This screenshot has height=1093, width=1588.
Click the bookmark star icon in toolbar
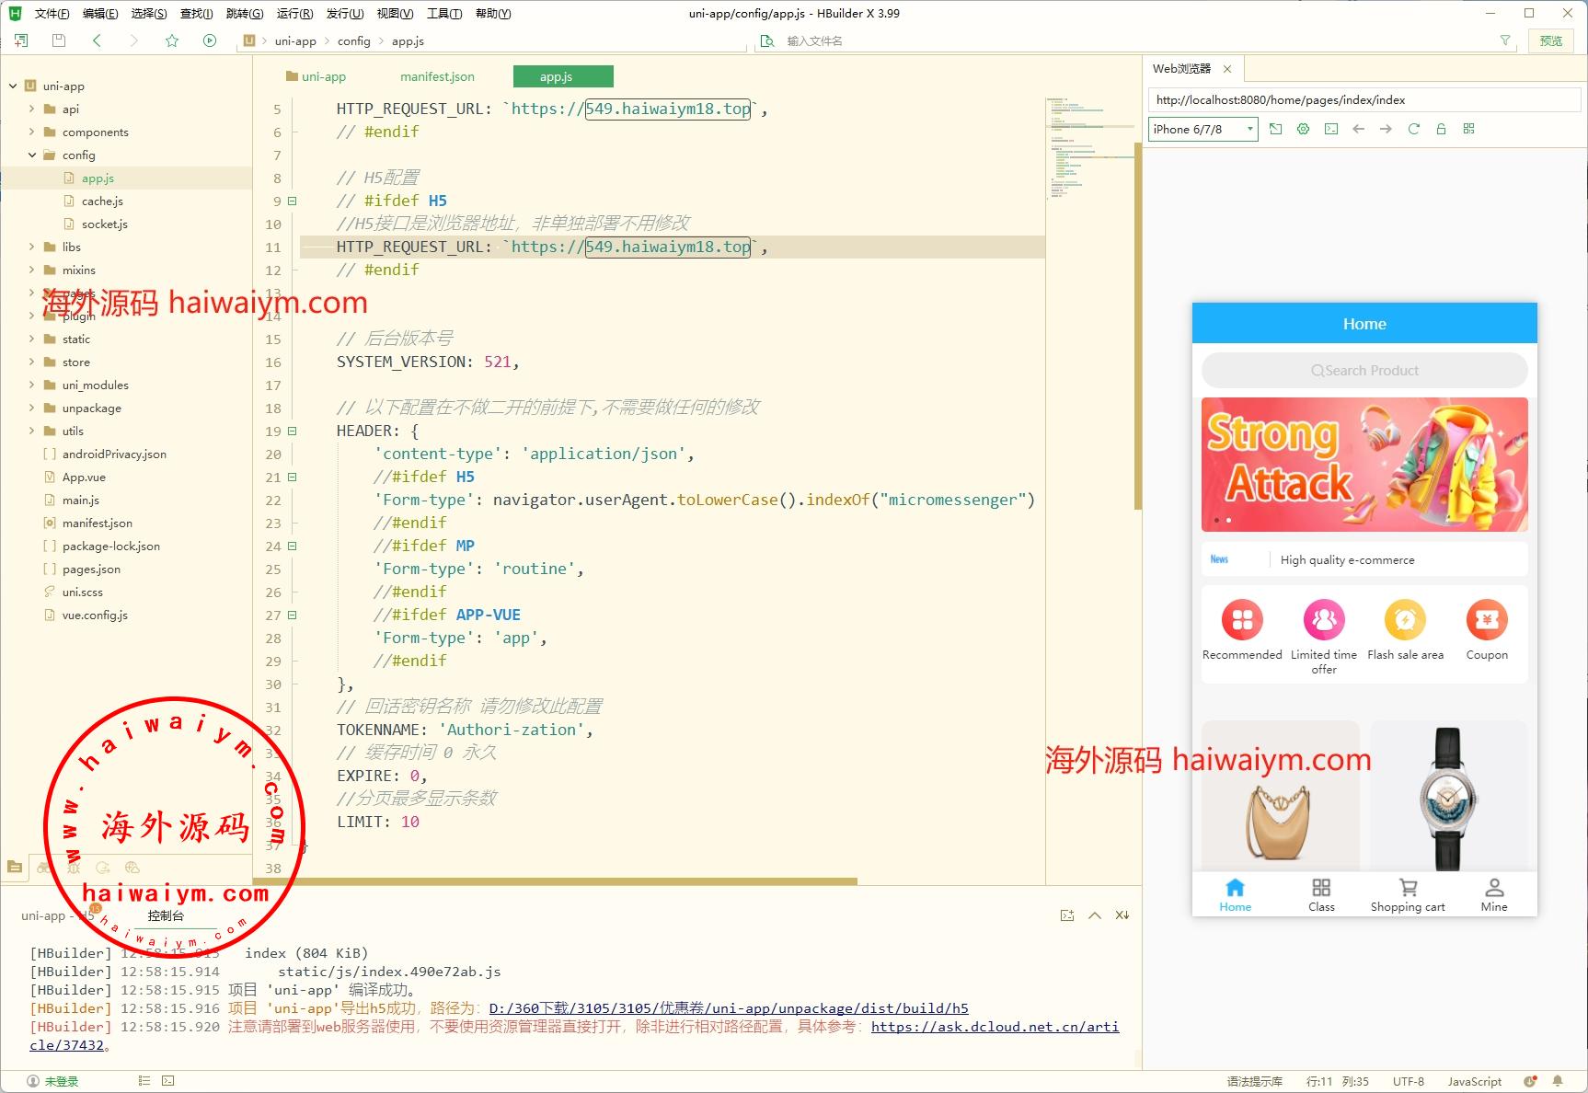coord(172,40)
